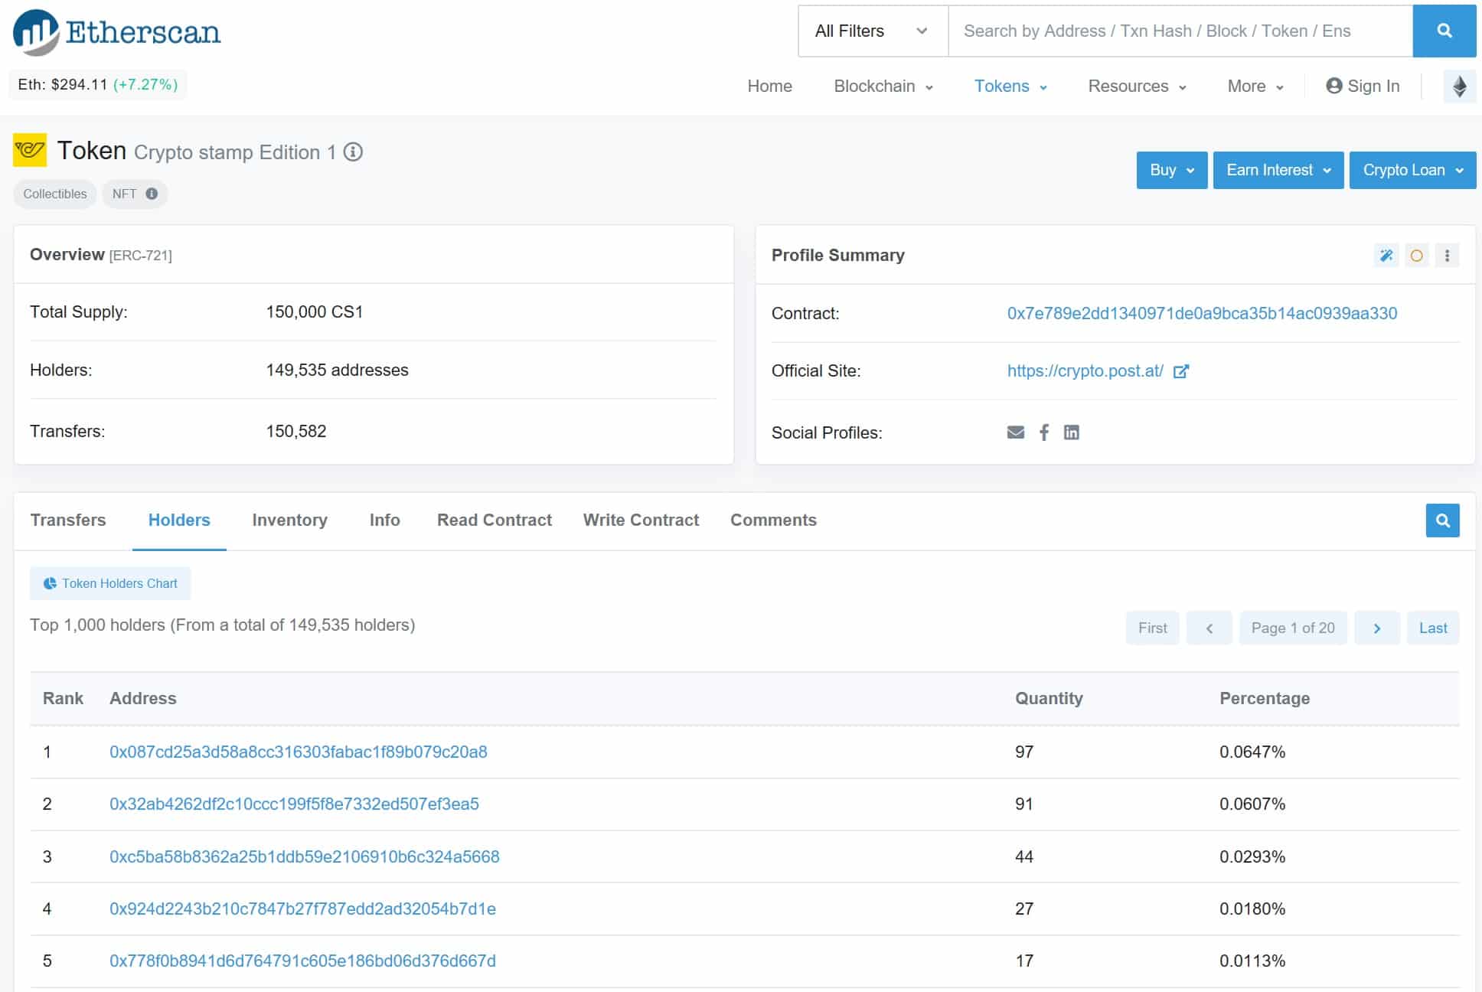Open the Earn Interest dropdown
Image resolution: width=1482 pixels, height=992 pixels.
coord(1278,170)
